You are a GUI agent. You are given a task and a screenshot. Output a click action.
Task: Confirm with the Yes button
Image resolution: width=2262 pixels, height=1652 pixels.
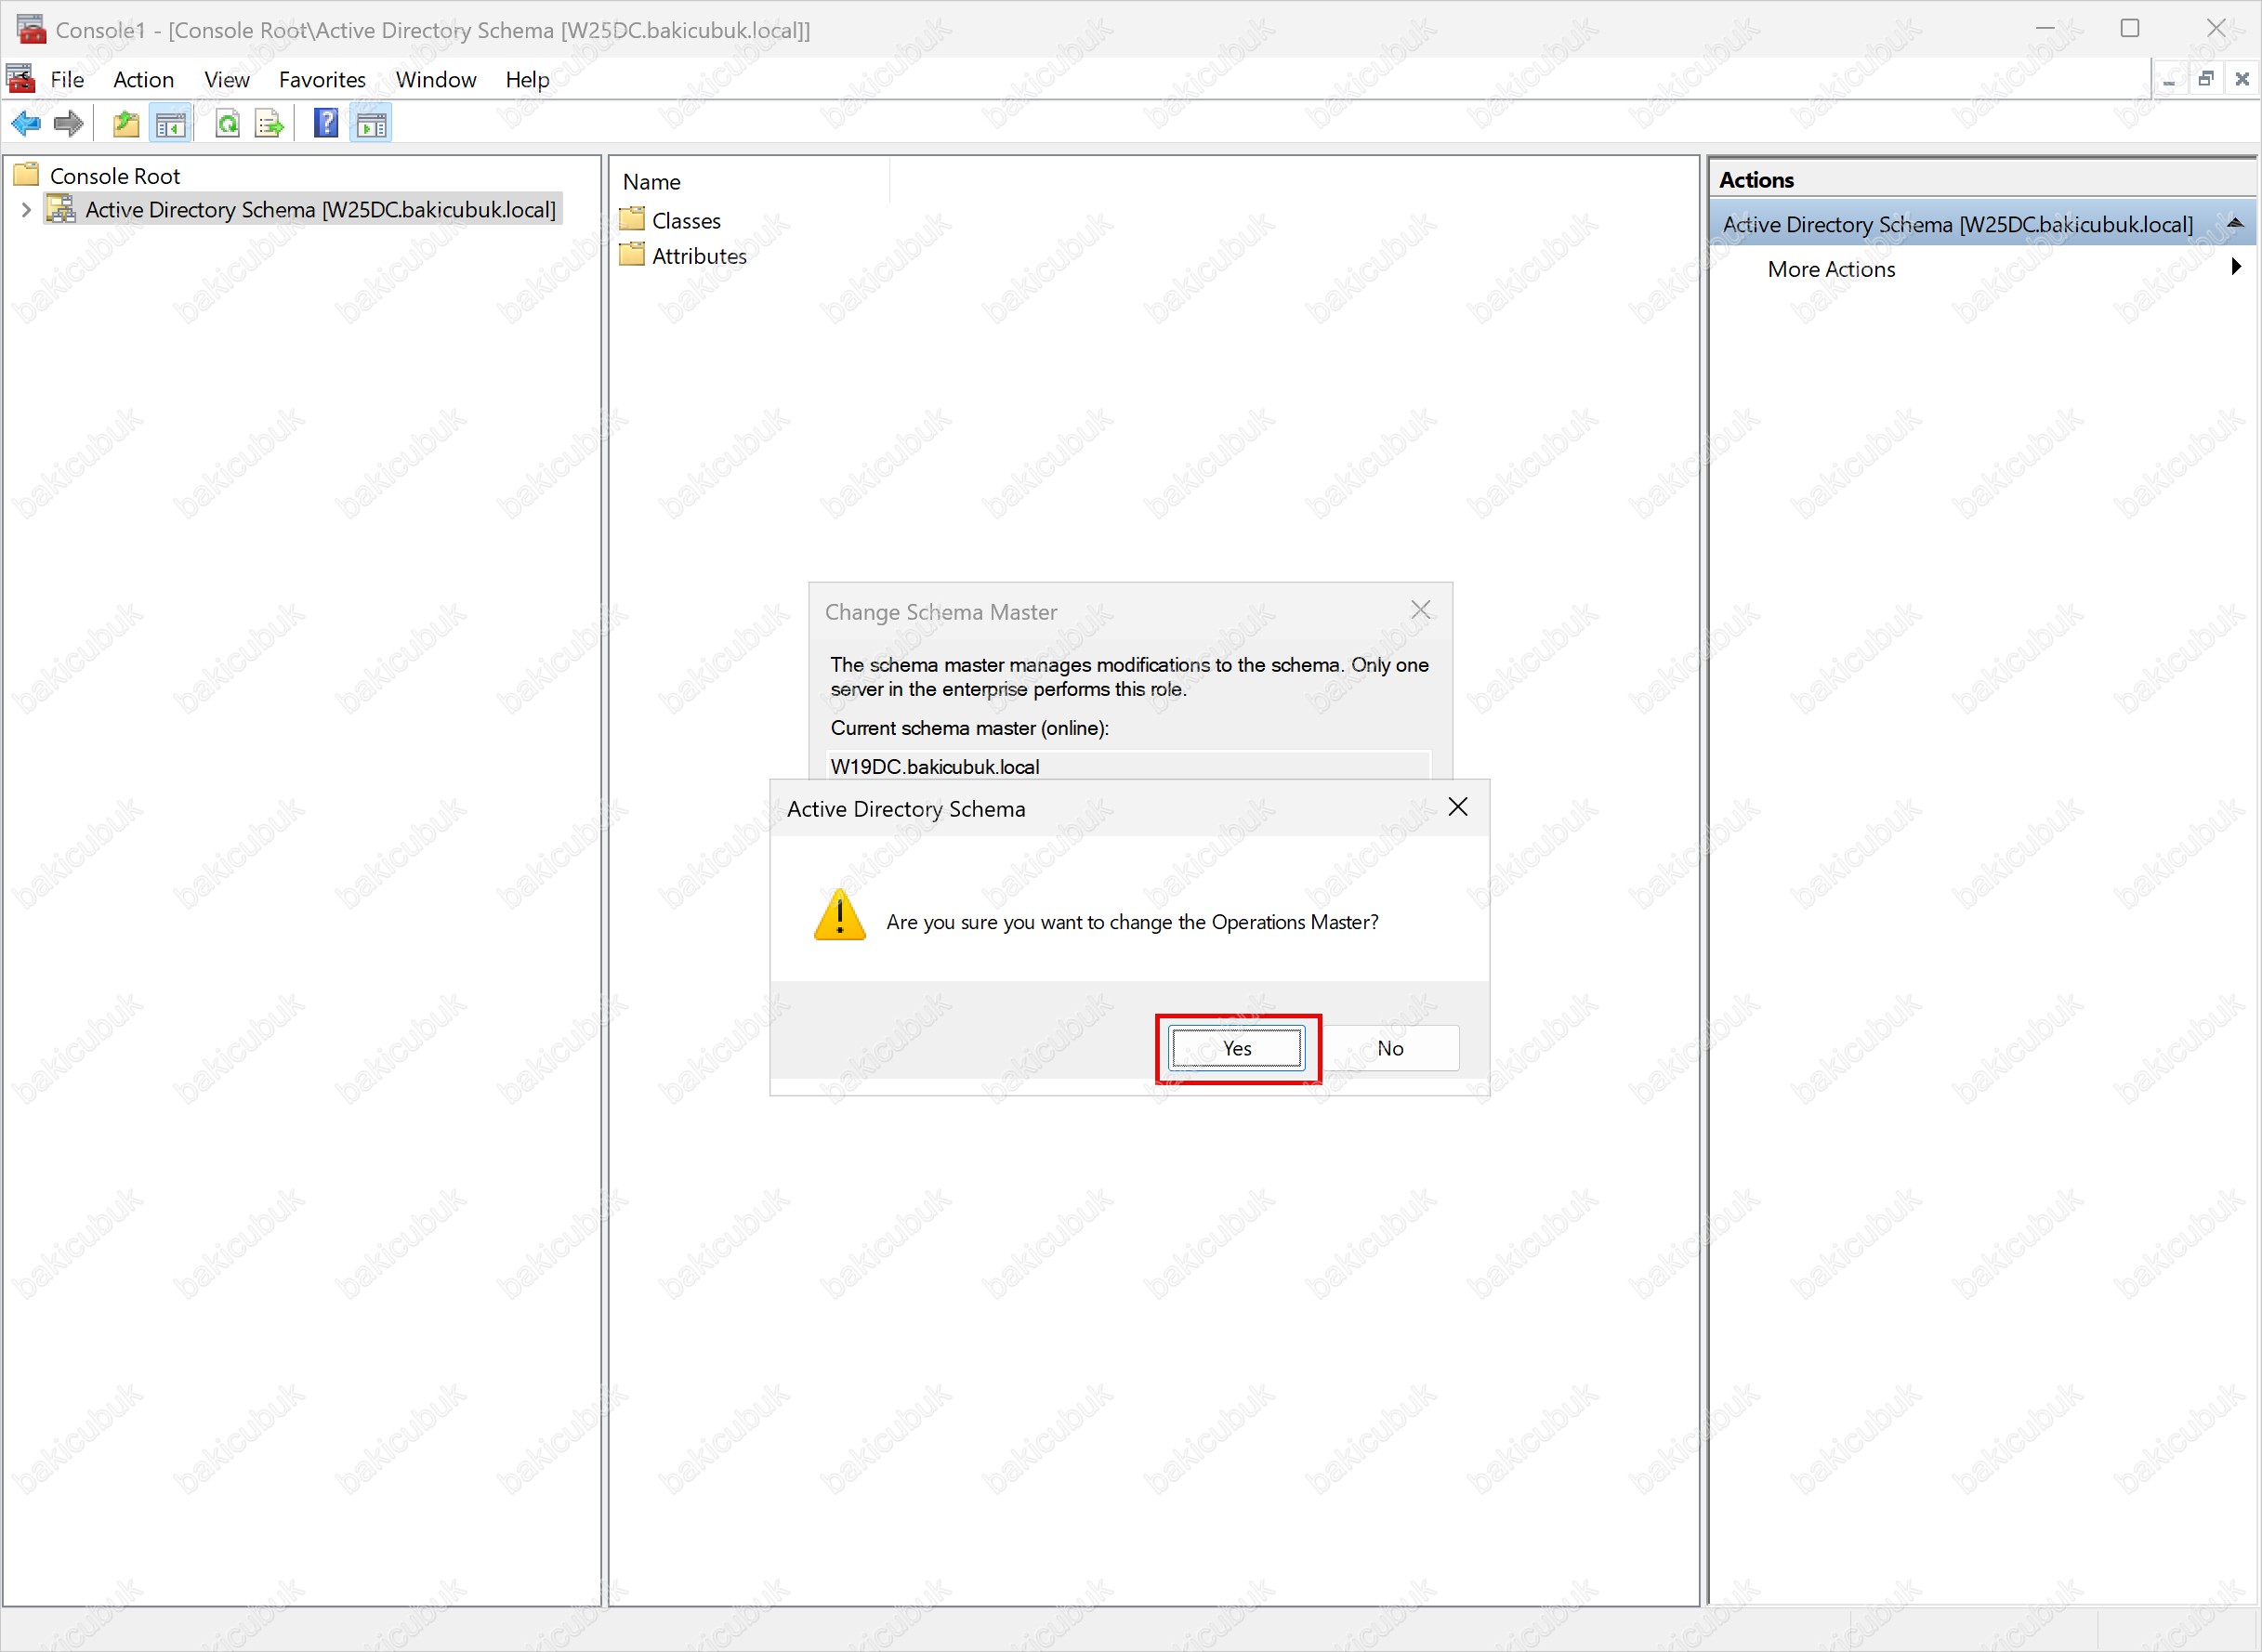point(1236,1048)
